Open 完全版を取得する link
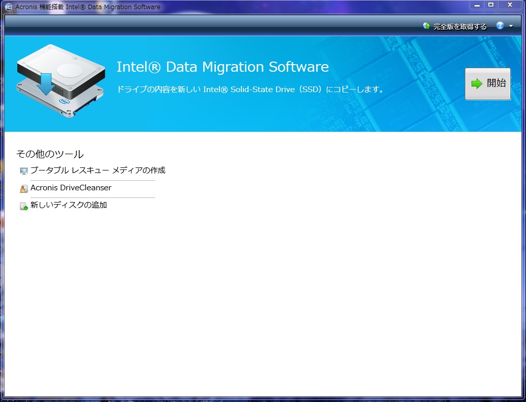Screen dimensions: 526x402 pos(460,26)
